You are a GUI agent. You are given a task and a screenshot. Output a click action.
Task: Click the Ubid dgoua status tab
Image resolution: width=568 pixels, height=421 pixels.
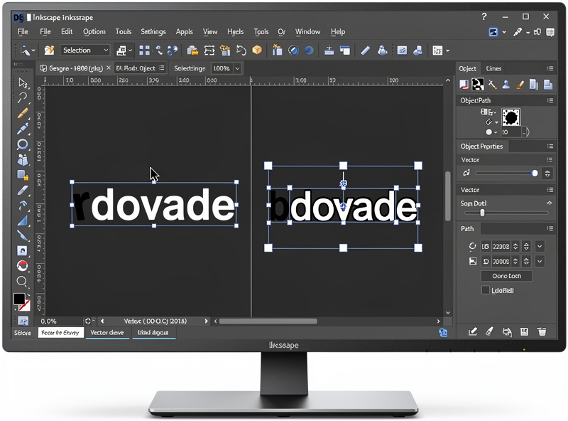(x=153, y=332)
